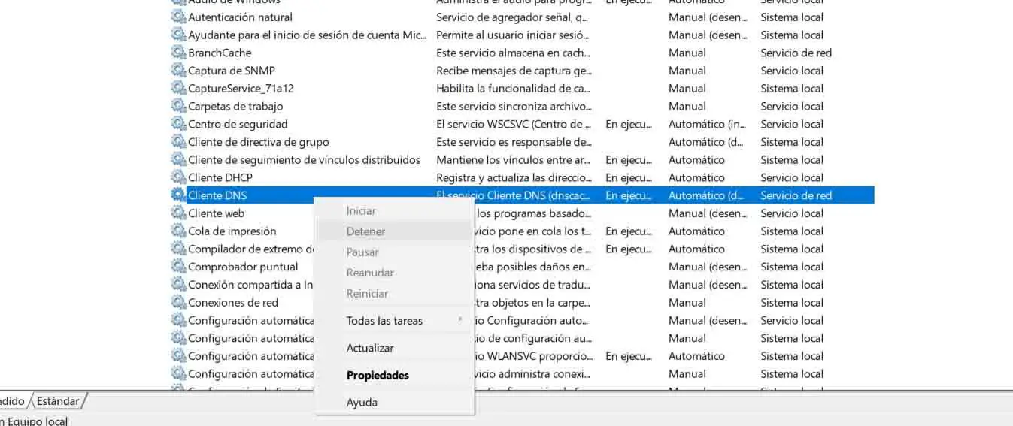Select the highlighted Cliente DNS service name
The image size is (1013, 426).
[217, 195]
